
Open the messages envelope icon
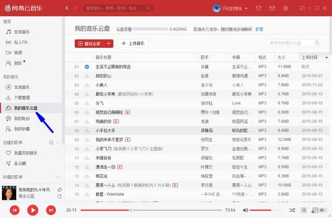pos(272,8)
